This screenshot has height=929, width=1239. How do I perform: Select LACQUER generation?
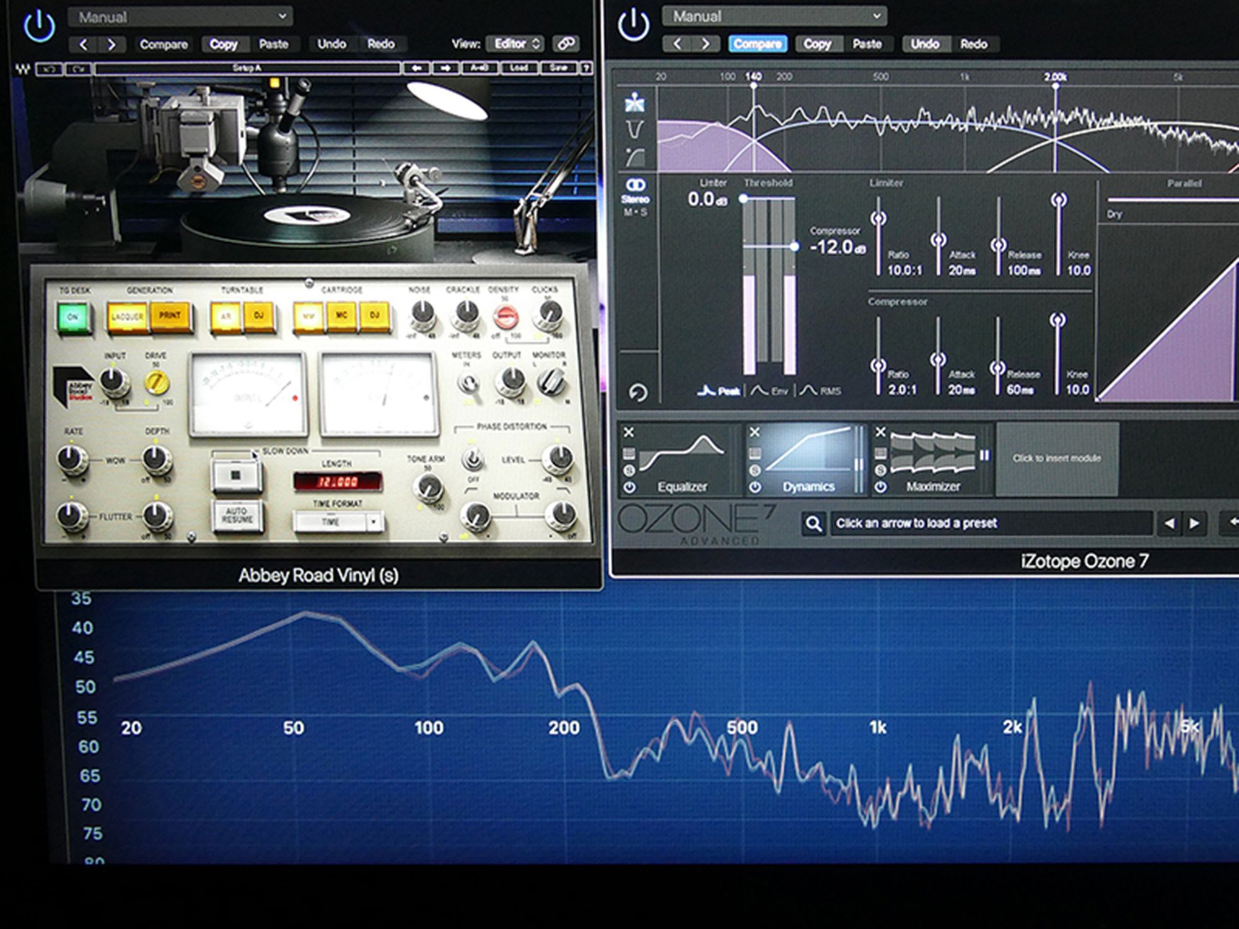click(127, 317)
